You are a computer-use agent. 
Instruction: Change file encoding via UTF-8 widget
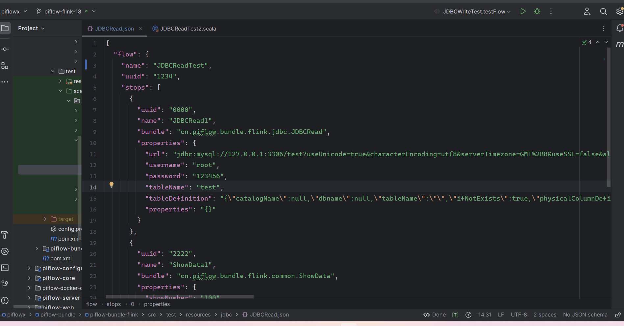pyautogui.click(x=519, y=315)
